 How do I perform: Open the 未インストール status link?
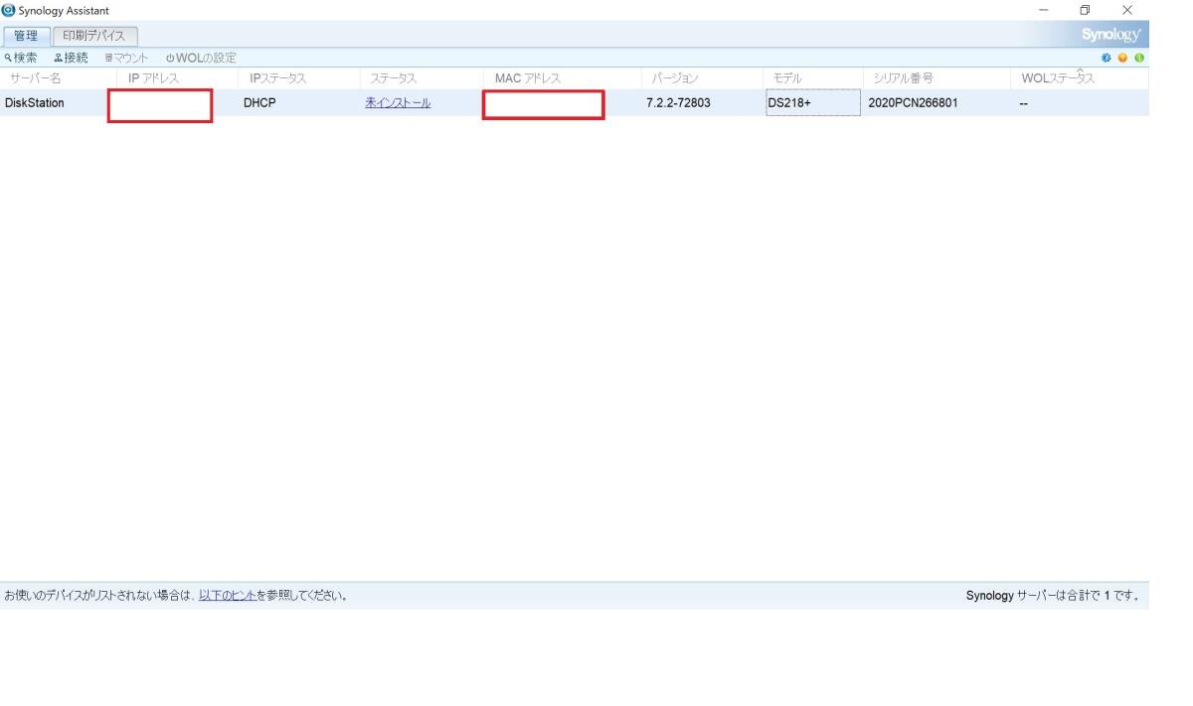click(x=398, y=102)
